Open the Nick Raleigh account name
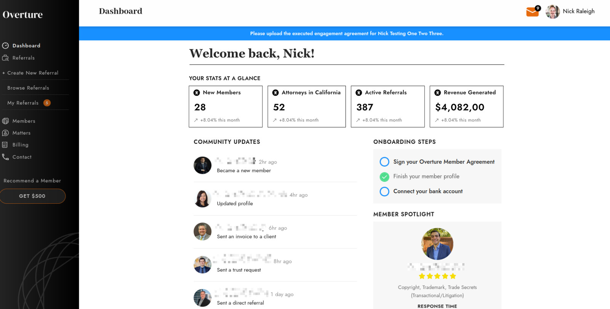The image size is (610, 309). pyautogui.click(x=578, y=11)
